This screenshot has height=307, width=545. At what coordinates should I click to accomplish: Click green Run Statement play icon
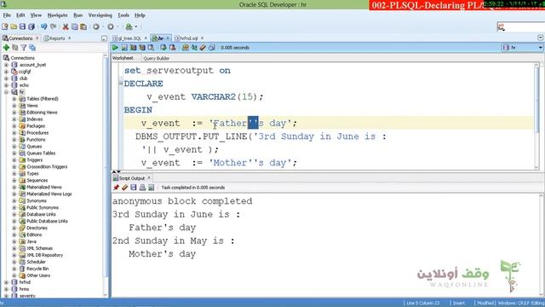pos(115,48)
